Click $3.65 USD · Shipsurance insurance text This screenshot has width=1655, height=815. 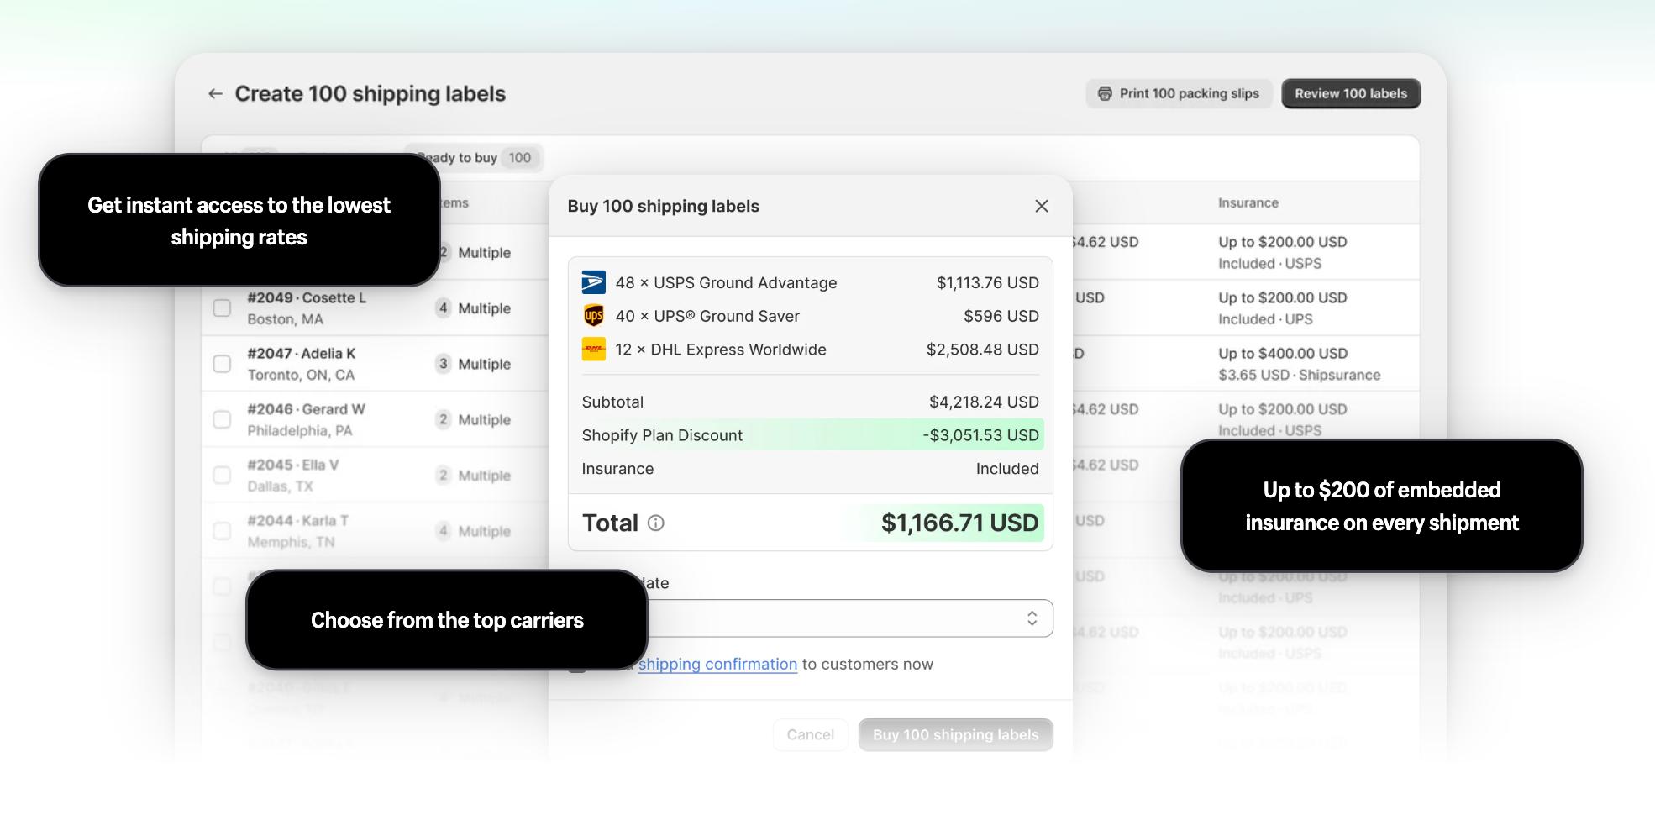pyautogui.click(x=1300, y=375)
